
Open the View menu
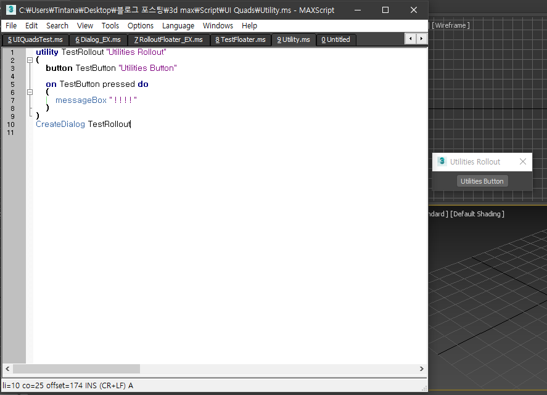coord(84,26)
